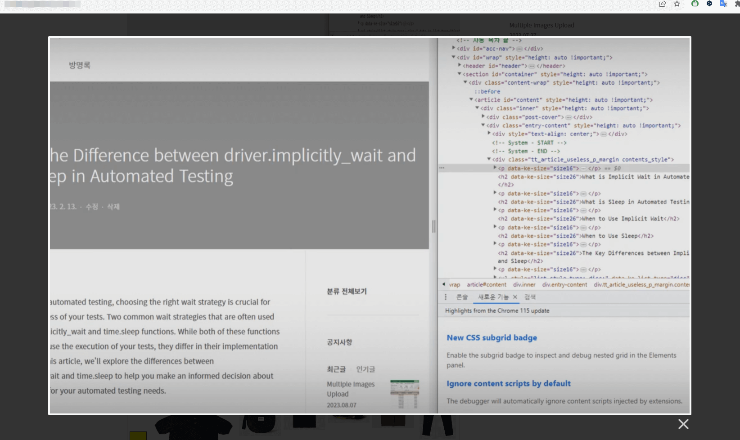Open Ignore content scripts by default link
Screen dimensions: 740x440
tap(509, 384)
